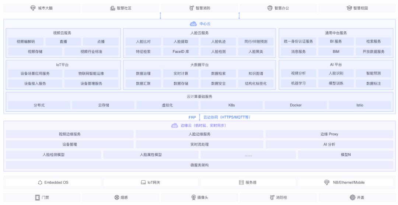
Task: Click the 摄像头 camera icon
Action: pyautogui.click(x=193, y=197)
